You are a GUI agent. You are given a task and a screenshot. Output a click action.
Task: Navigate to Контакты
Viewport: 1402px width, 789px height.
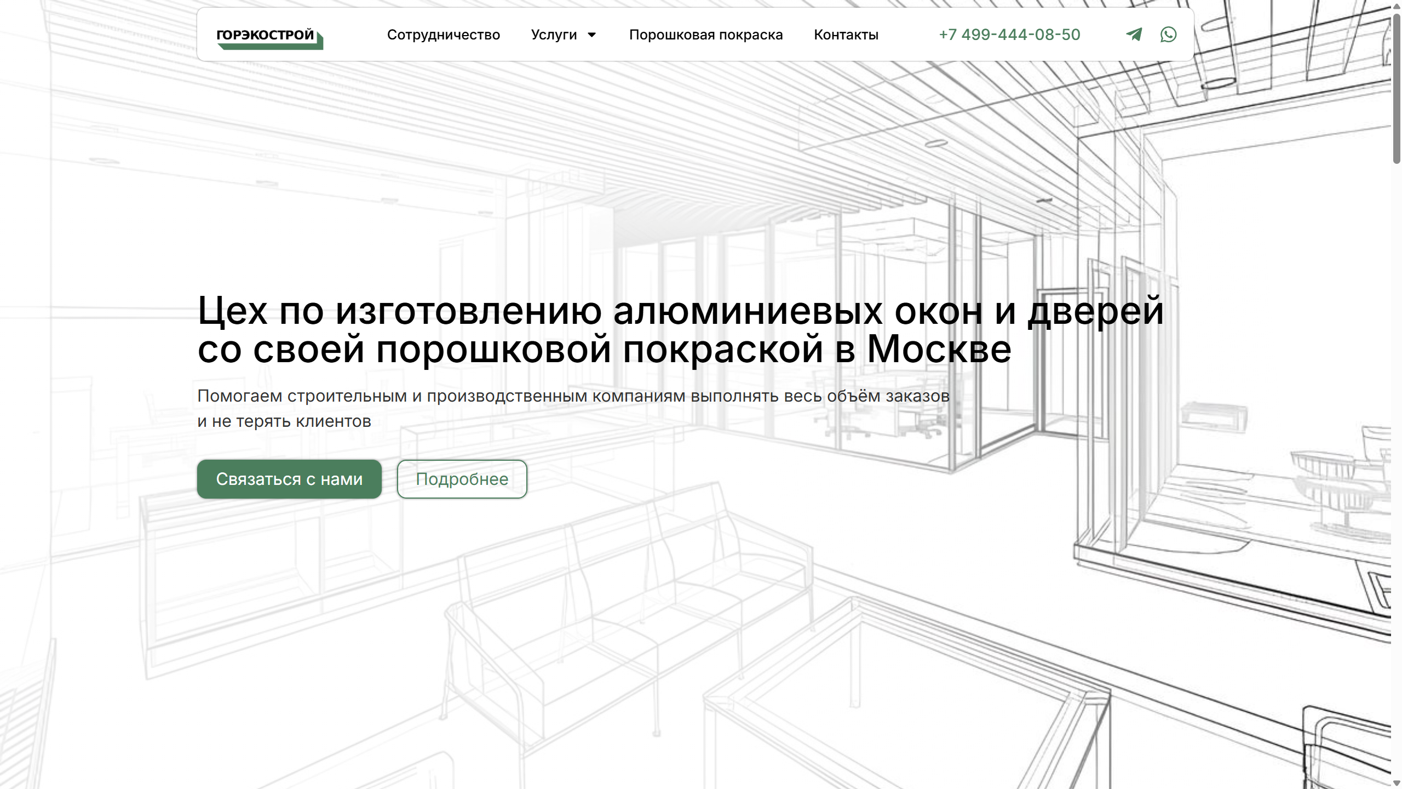tap(846, 35)
